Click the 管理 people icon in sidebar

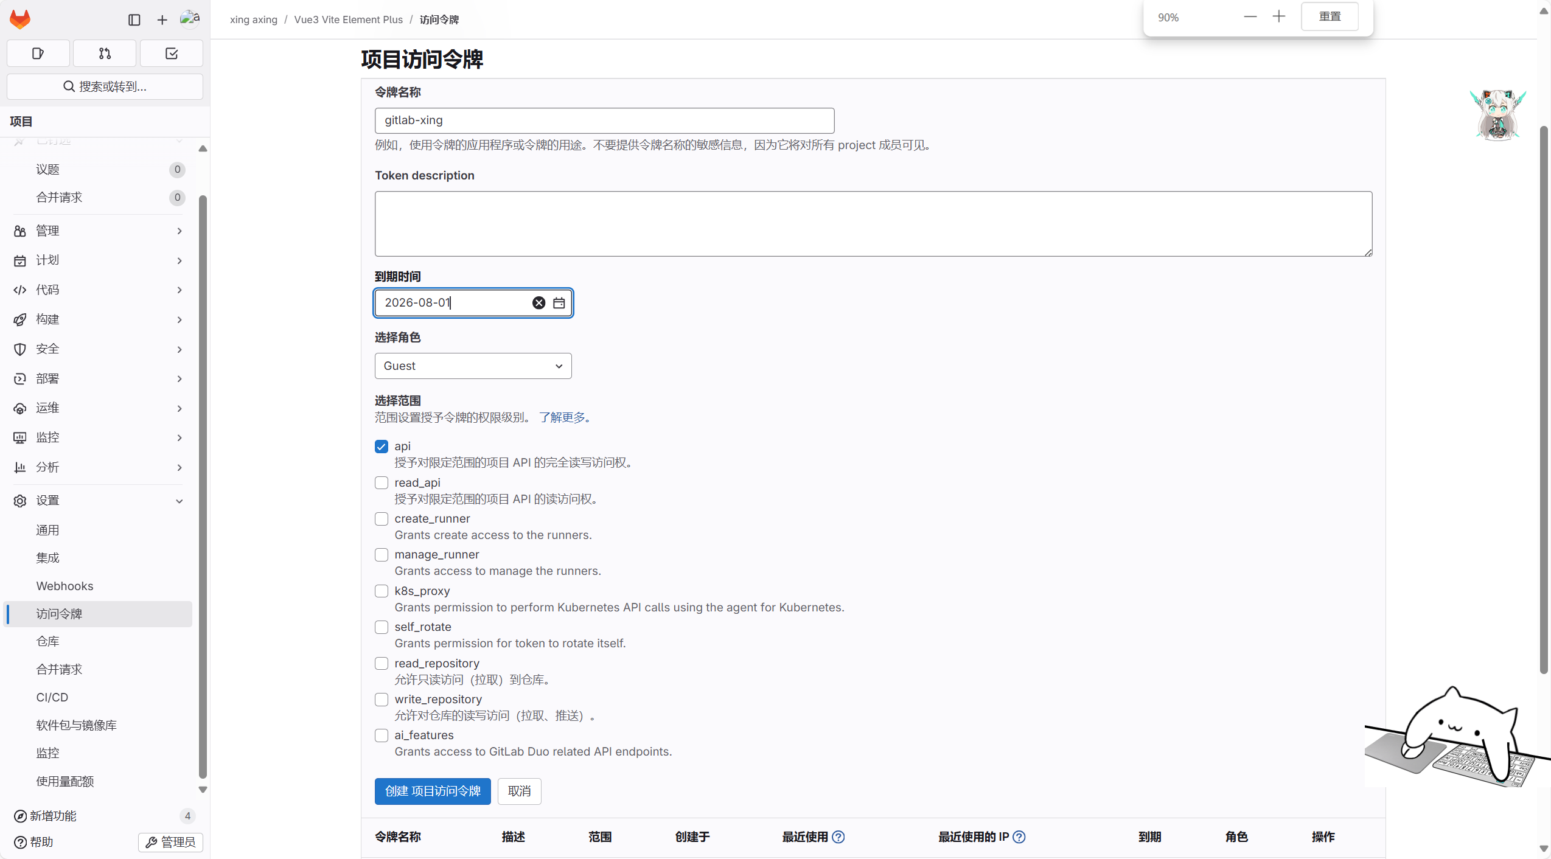coord(20,231)
